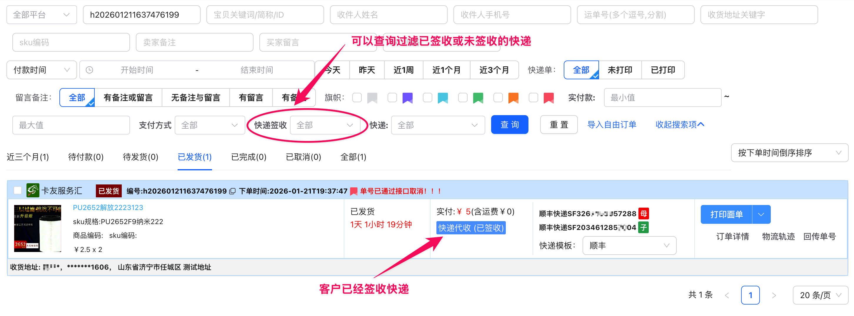The width and height of the screenshot is (854, 316).
Task: Click the red flag icon in order header
Action: (353, 191)
